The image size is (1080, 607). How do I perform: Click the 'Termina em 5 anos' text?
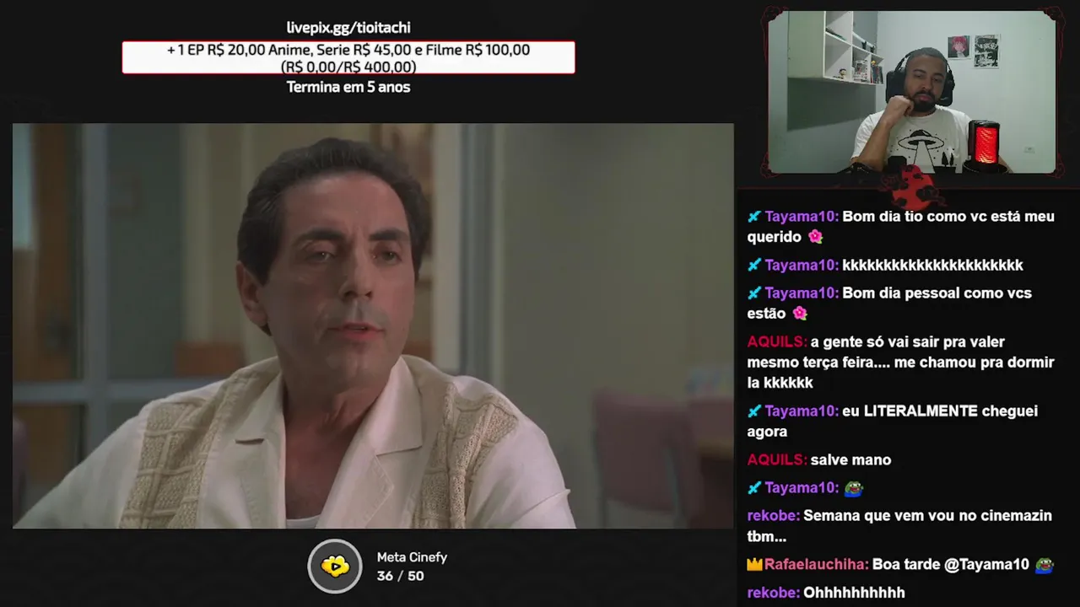coord(348,87)
